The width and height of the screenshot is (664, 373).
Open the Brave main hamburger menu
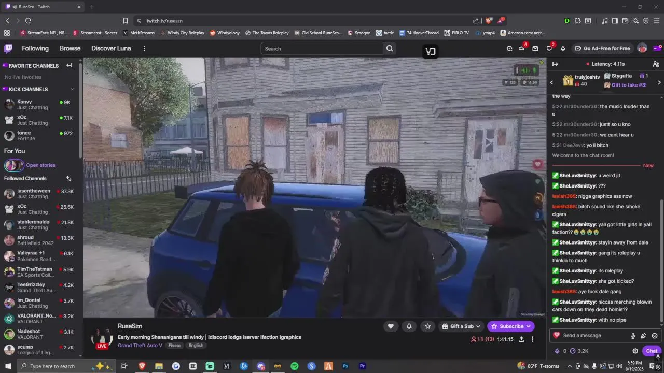click(x=656, y=21)
